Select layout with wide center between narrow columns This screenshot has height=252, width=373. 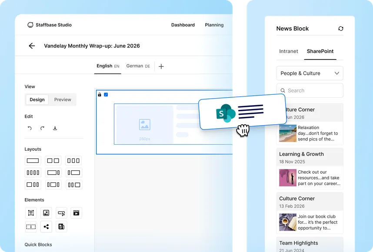point(53,185)
